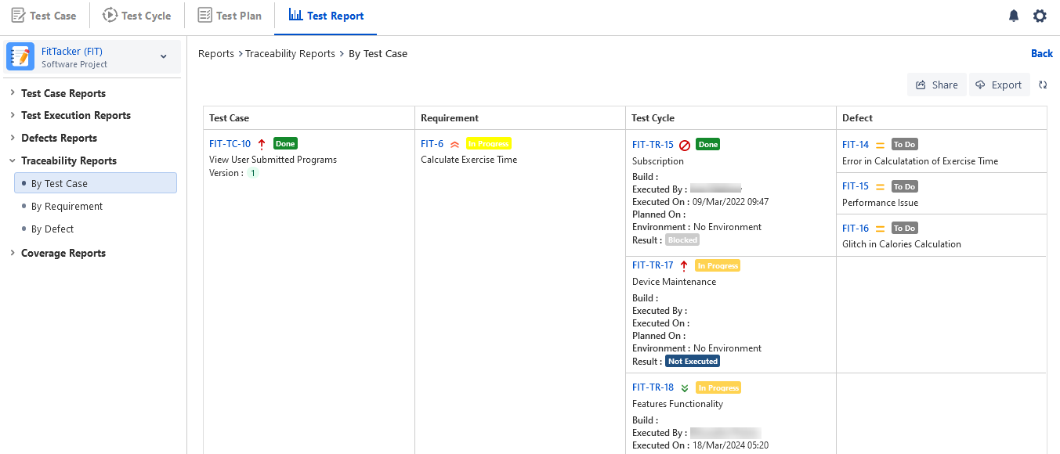The height and width of the screenshot is (454, 1060).
Task: Open settings gear icon
Action: tap(1040, 16)
